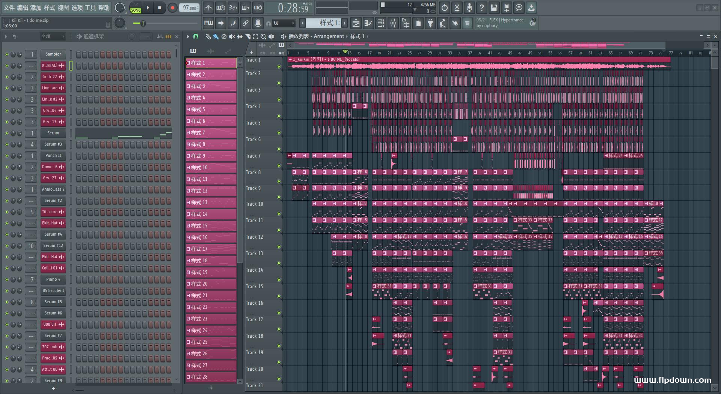The height and width of the screenshot is (394, 721).
Task: Mute Track 1 with its green dot
Action: (x=279, y=67)
